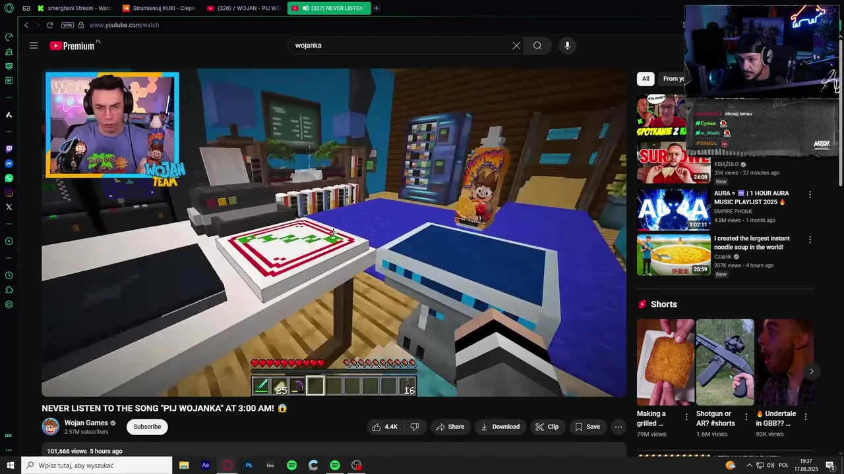
Task: Select the 'From yo…' filter chip
Action: point(673,78)
